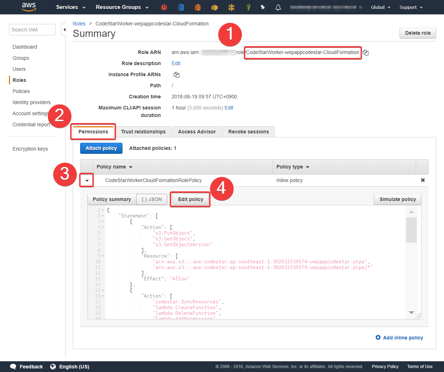444x372 pixels.
Task: Click the Edit policy button
Action: click(190, 199)
